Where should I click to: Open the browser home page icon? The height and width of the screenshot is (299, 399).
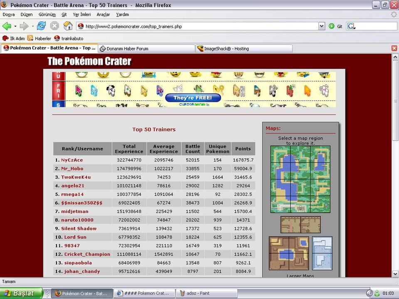tap(68, 26)
